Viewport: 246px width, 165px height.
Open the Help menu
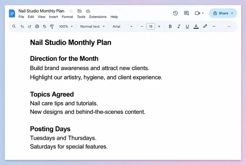114,17
